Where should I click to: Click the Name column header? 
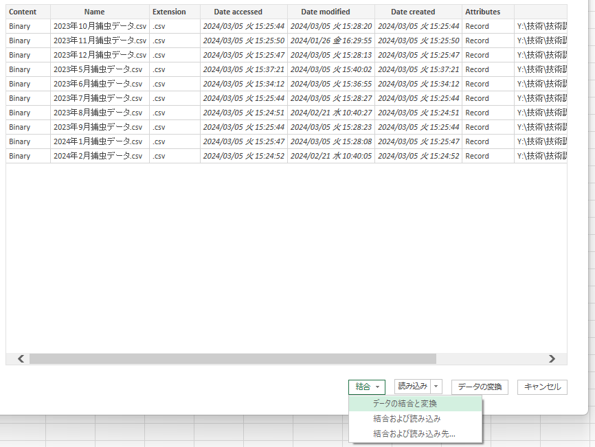click(x=100, y=12)
